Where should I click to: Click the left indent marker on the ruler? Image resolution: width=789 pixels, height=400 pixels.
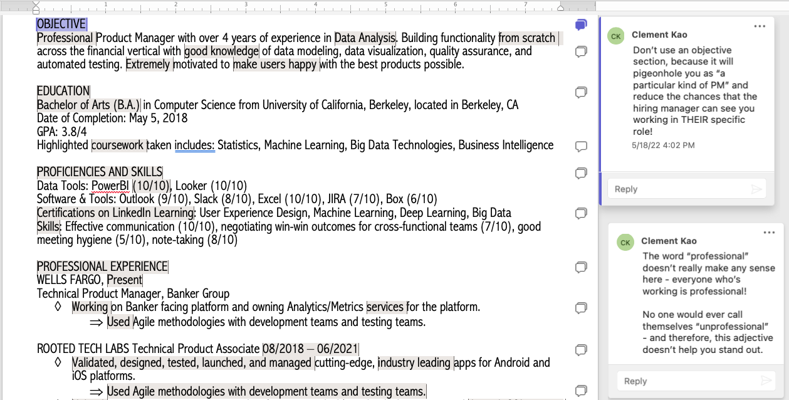(36, 7)
